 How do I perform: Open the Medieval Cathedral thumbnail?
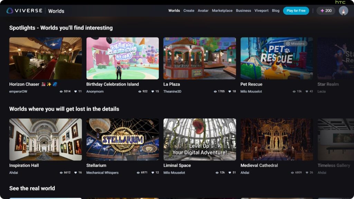click(277, 140)
